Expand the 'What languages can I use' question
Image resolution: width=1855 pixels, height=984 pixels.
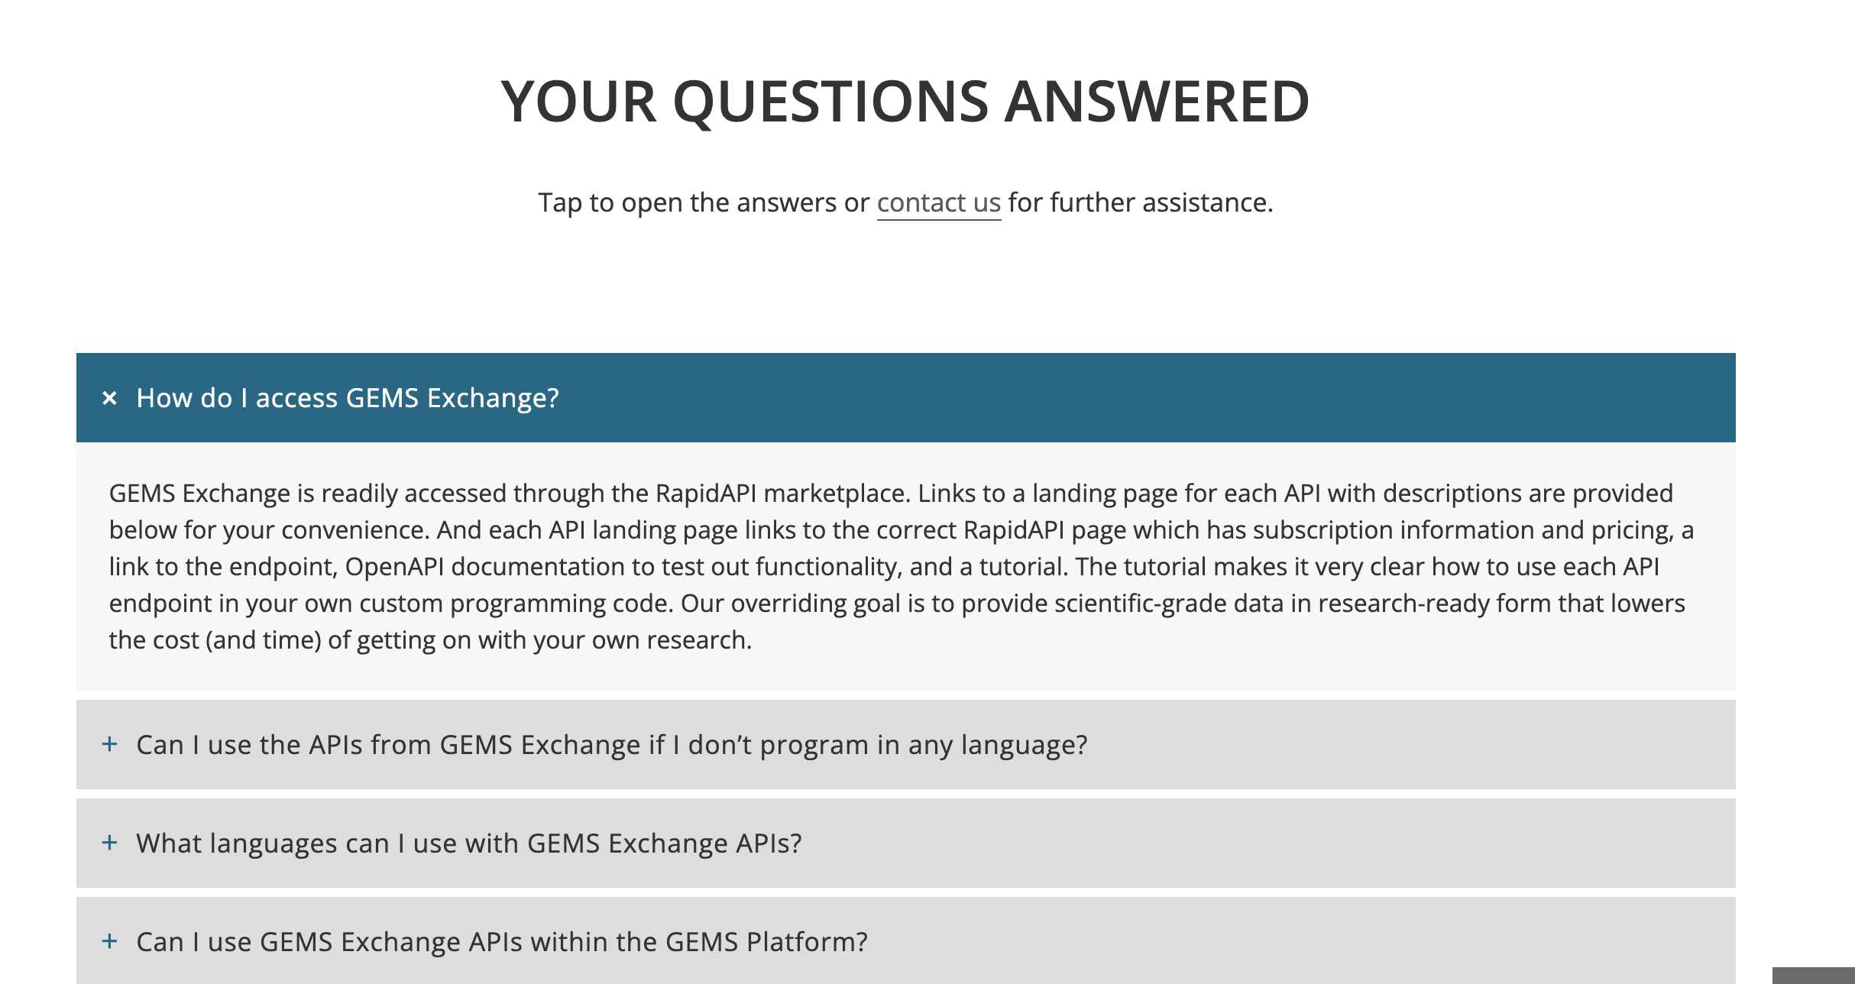coord(905,843)
